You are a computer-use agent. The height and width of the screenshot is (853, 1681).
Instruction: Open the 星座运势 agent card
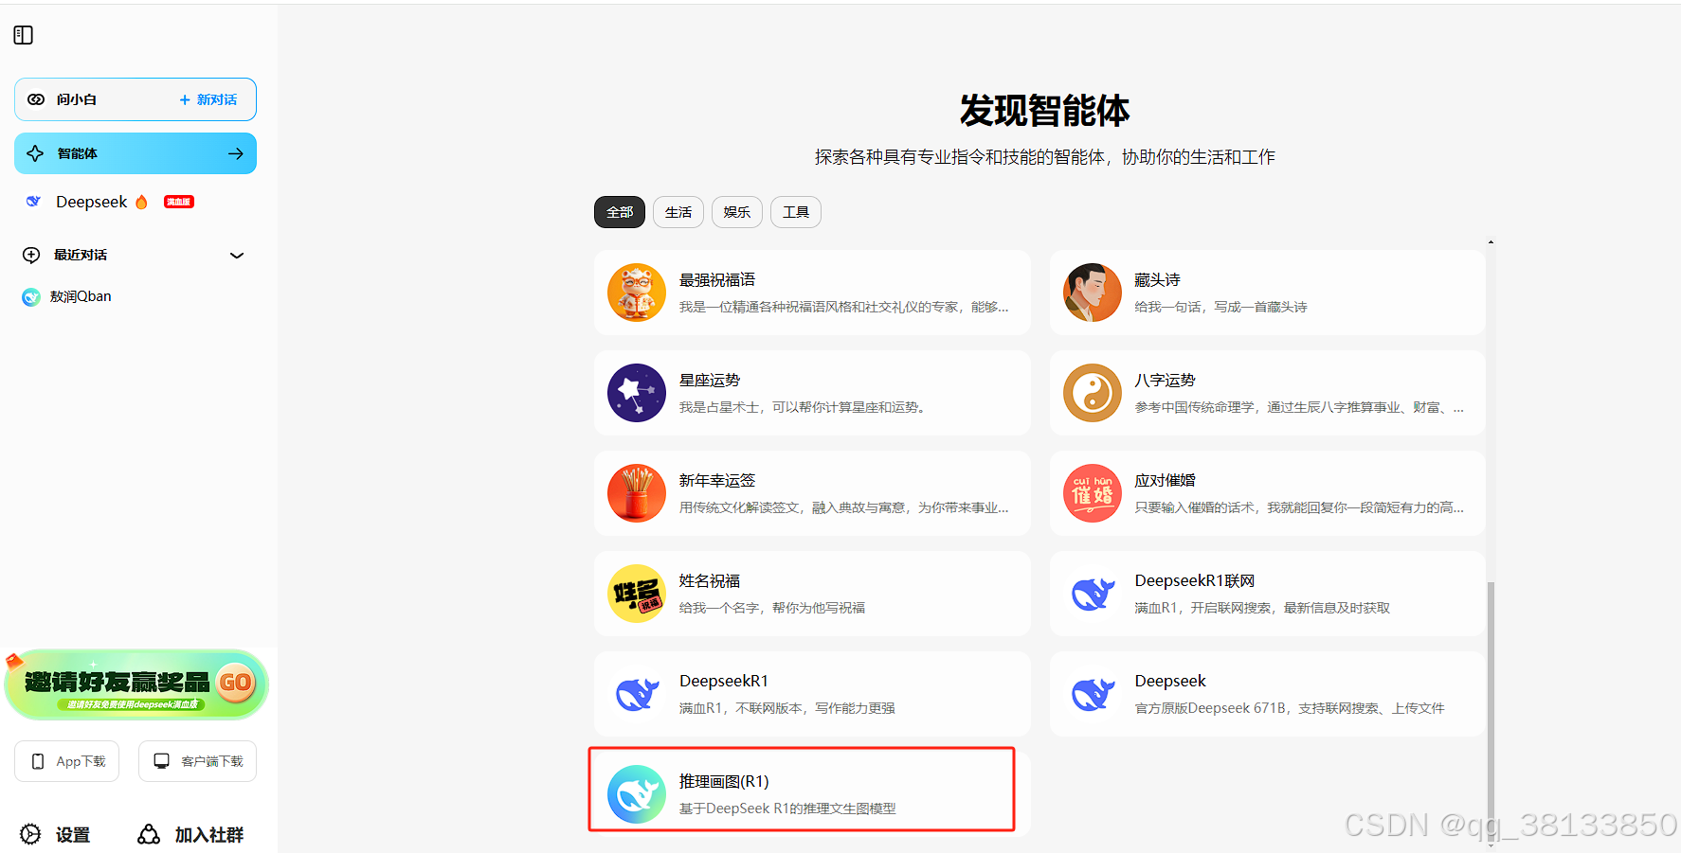(x=812, y=393)
